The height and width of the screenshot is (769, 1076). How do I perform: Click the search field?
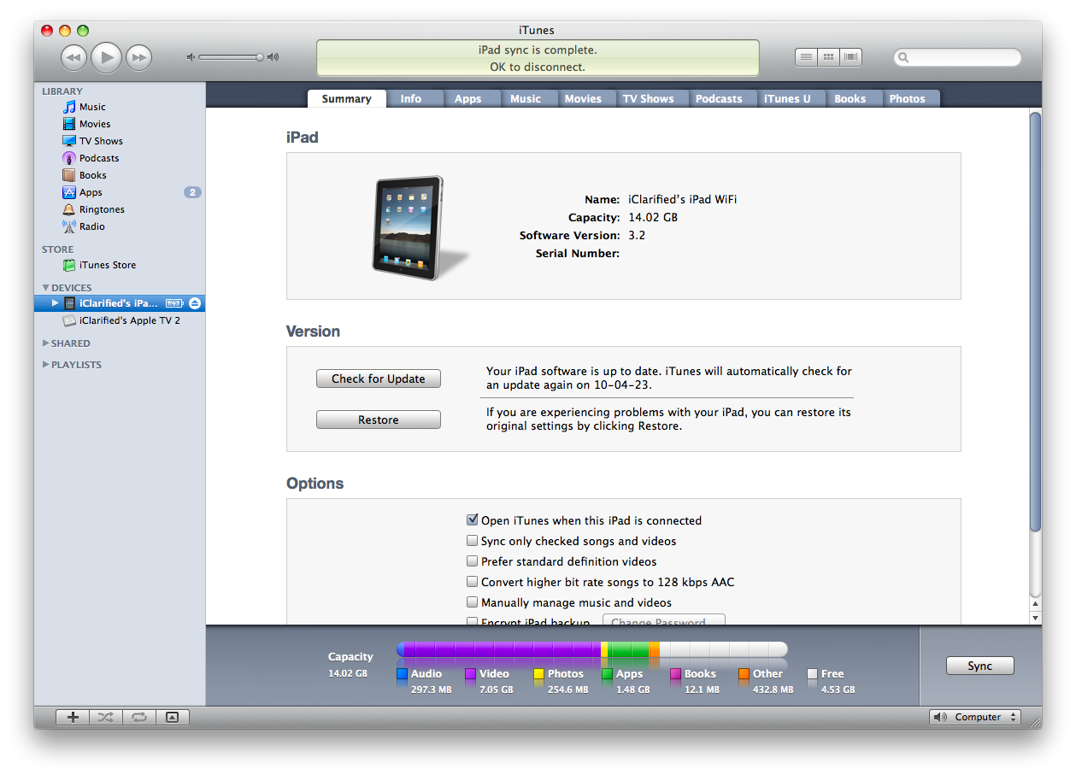(957, 57)
